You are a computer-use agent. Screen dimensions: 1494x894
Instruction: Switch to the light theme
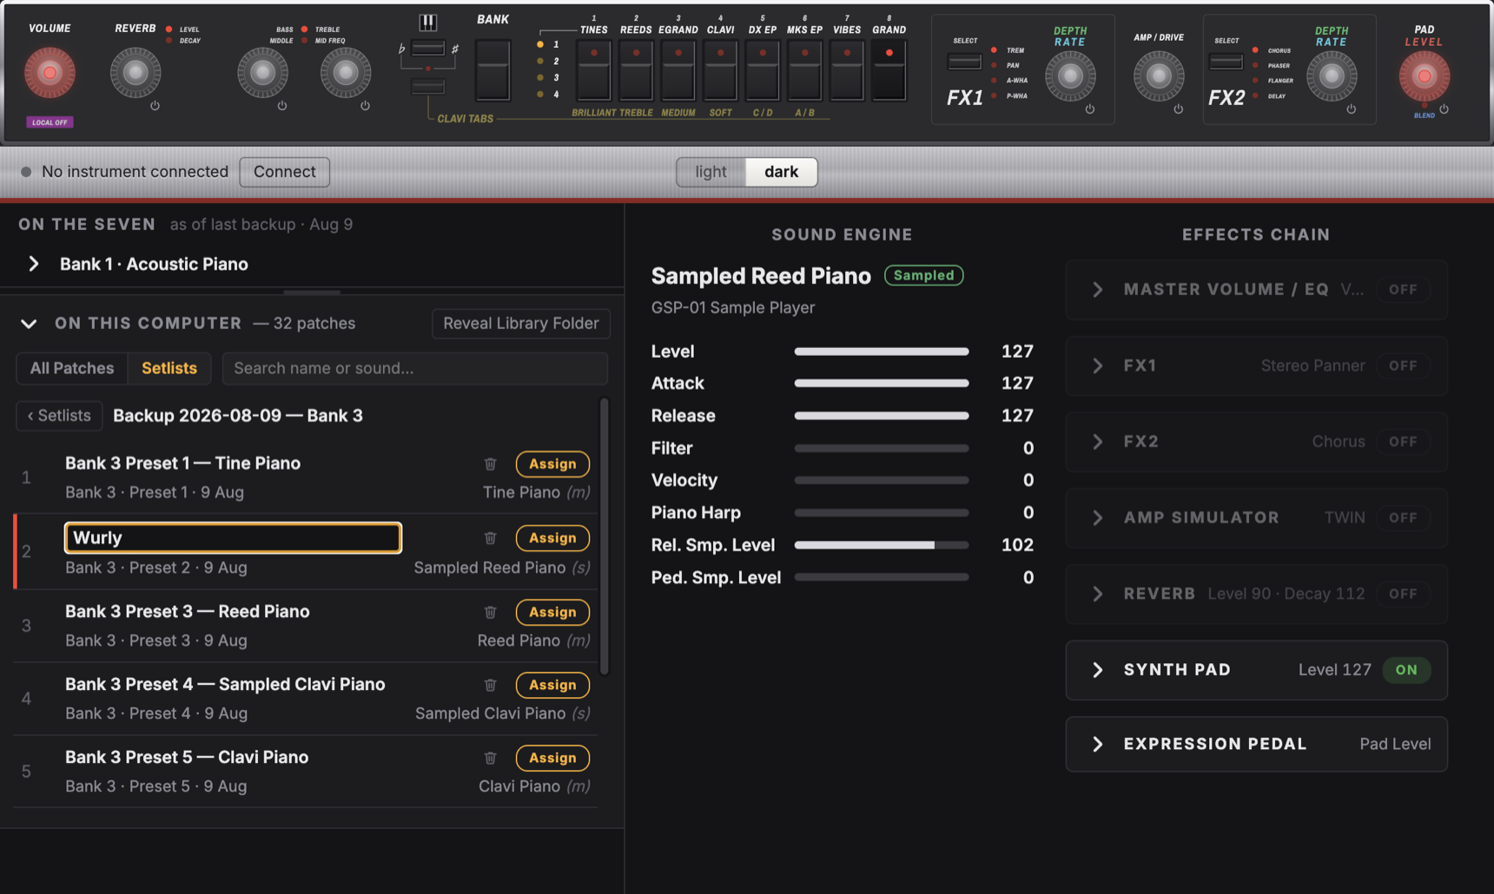point(711,172)
